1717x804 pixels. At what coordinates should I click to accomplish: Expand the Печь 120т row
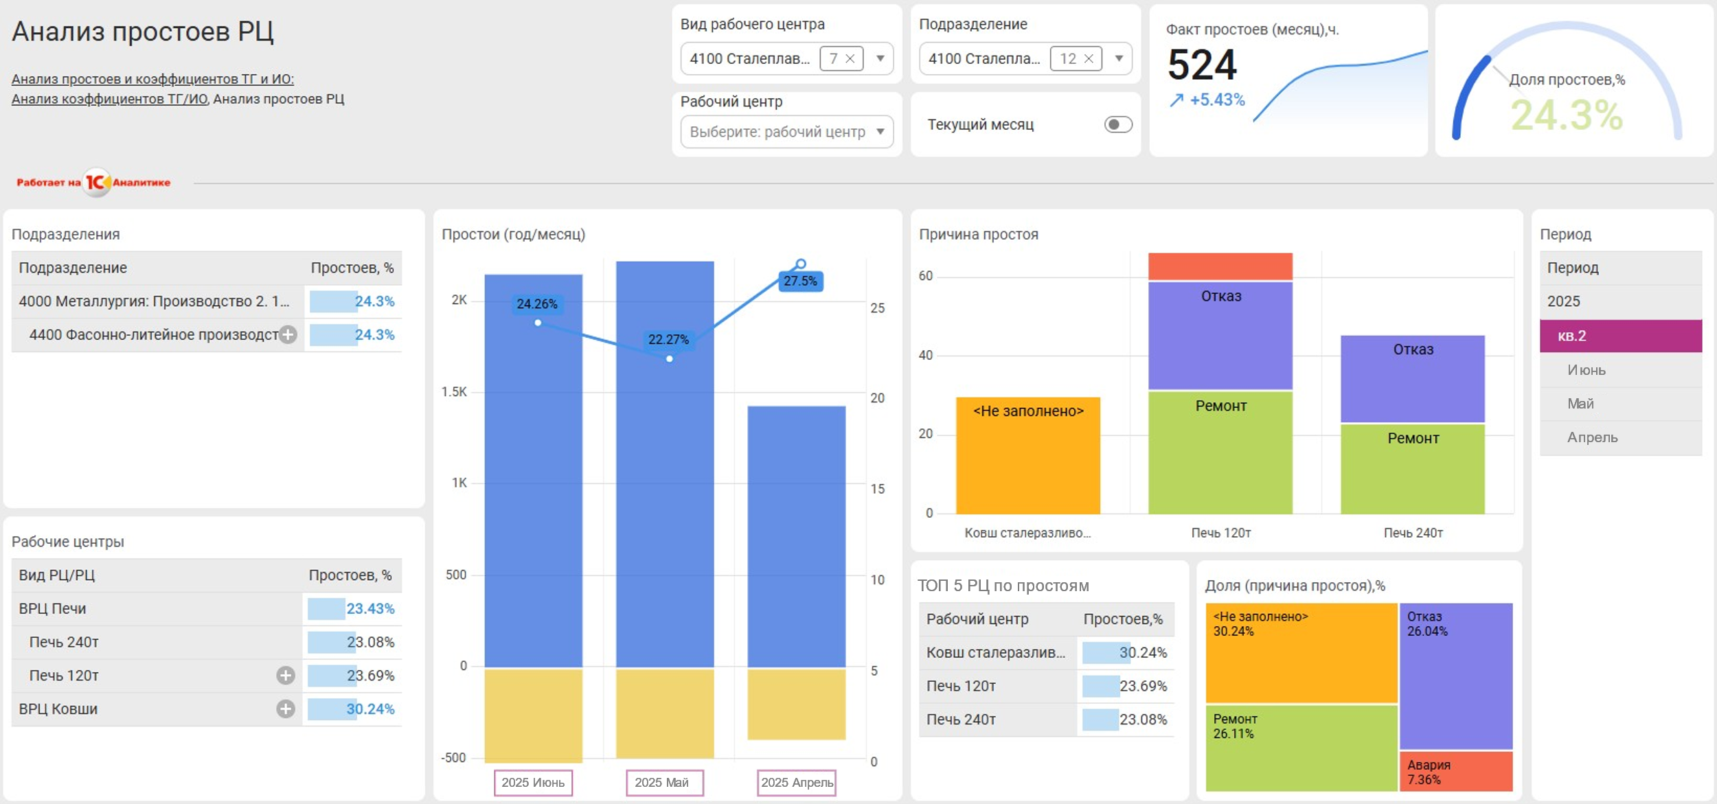click(x=286, y=676)
